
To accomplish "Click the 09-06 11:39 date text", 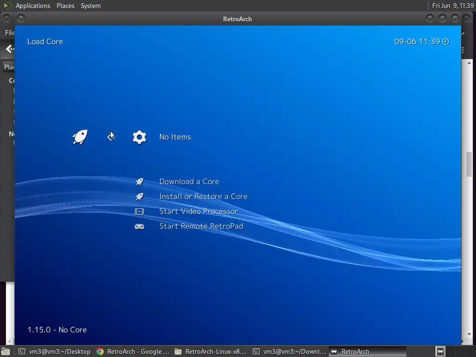I will (x=417, y=41).
